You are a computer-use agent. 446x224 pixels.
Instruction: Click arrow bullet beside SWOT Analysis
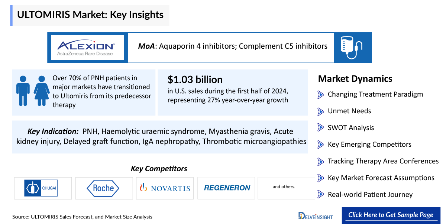321,128
